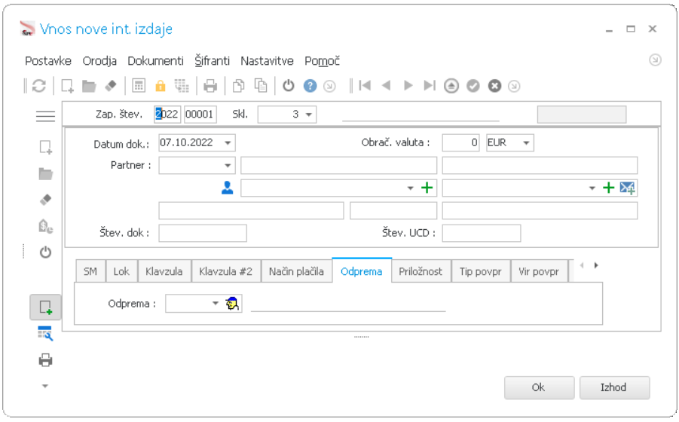Screen dimensions: 679x422
Task: Switch to the Tip povpr tab
Action: pos(480,271)
